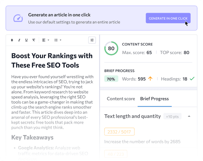203x161 pixels.
Task: Switch to Content score tab
Action: (x=121, y=99)
